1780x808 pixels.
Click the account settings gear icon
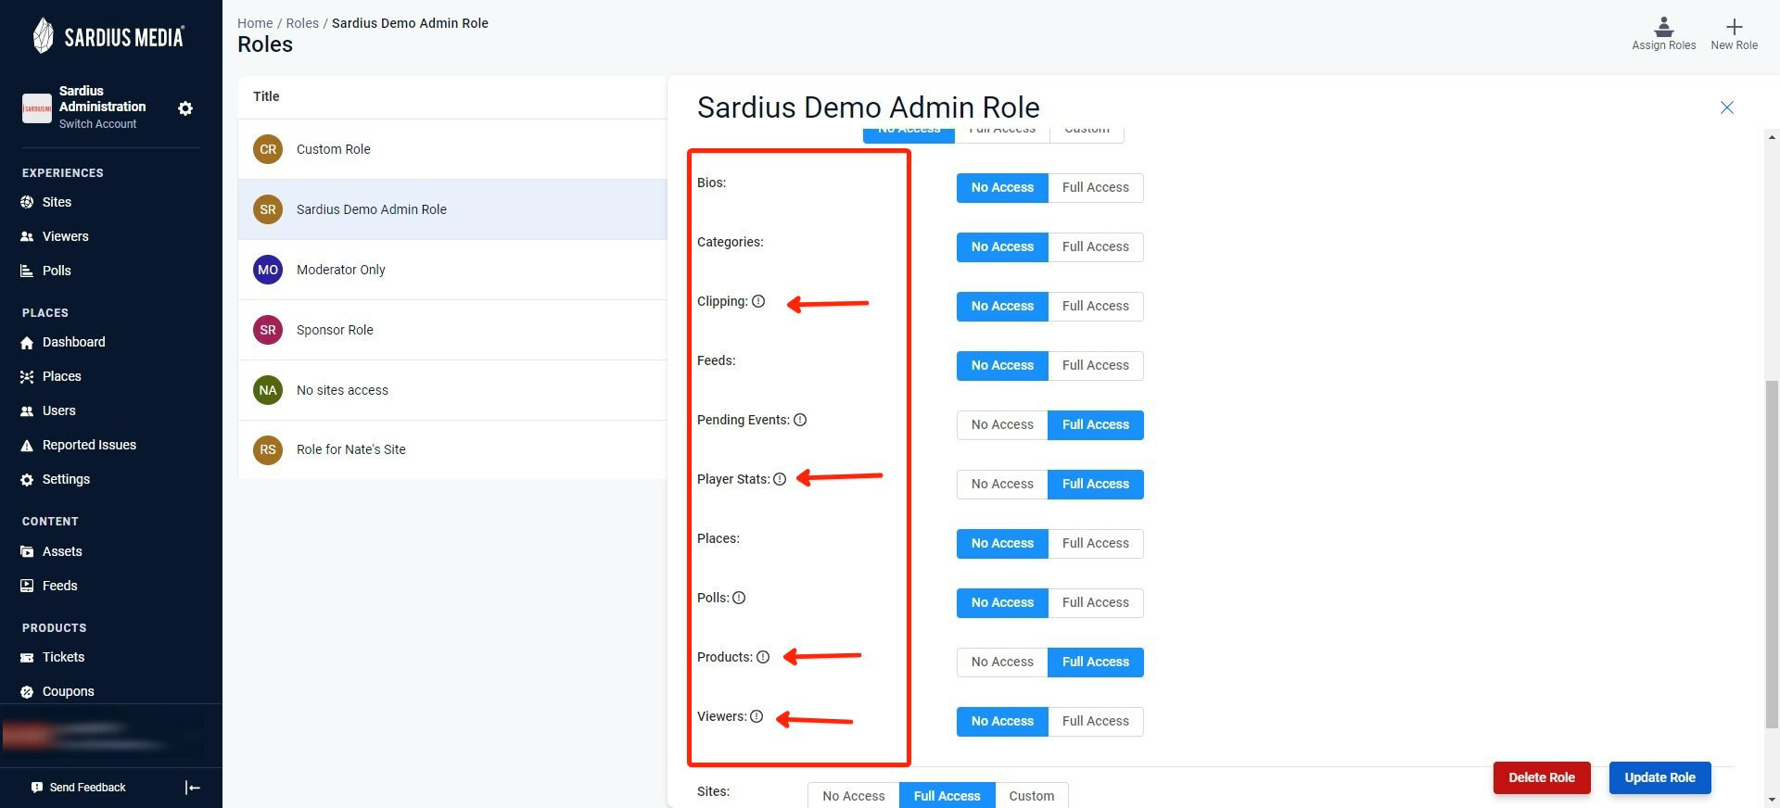coord(185,108)
